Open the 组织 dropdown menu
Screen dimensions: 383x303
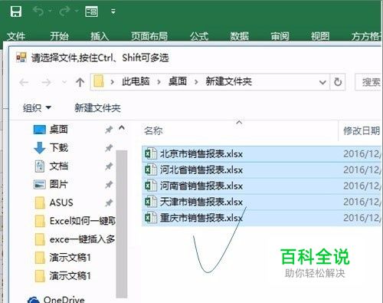tap(37, 108)
